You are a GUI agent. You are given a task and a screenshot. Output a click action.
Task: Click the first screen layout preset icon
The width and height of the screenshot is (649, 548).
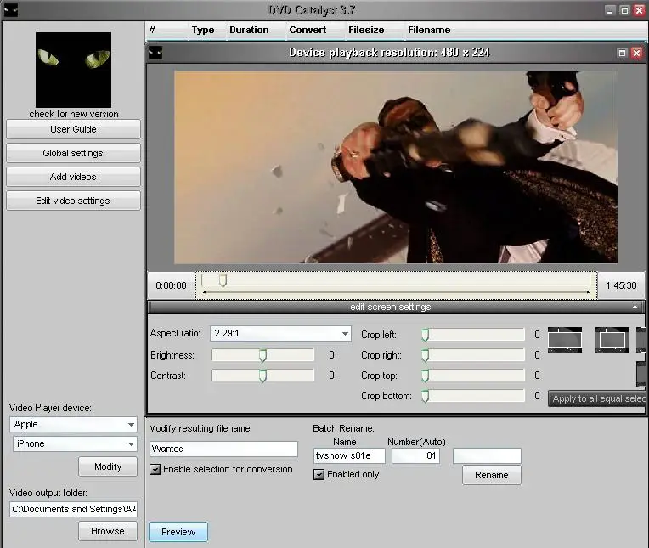(565, 340)
